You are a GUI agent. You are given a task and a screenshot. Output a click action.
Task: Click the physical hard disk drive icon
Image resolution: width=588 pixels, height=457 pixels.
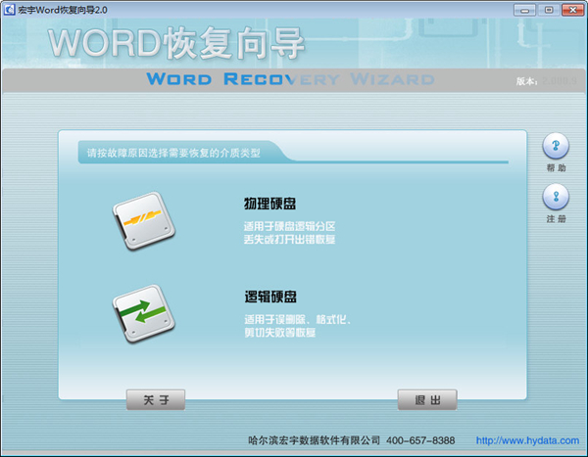point(144,221)
